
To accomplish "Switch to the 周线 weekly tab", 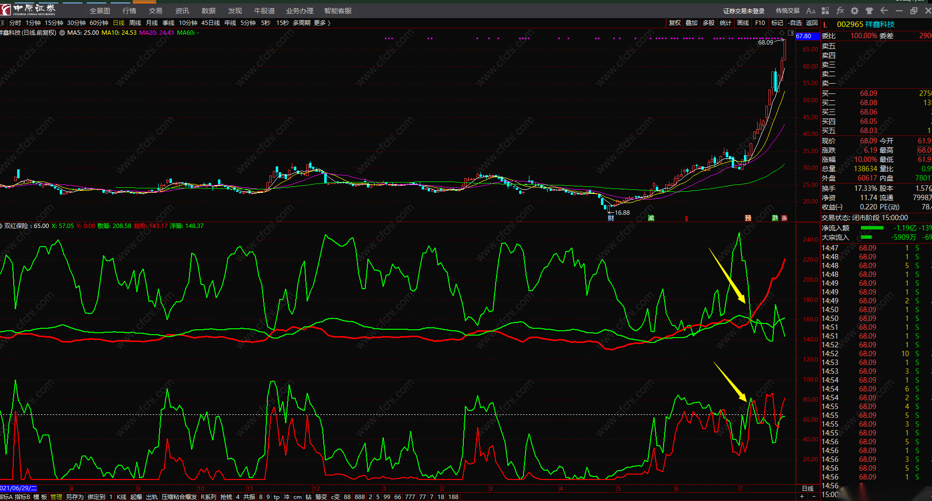I will (x=135, y=23).
